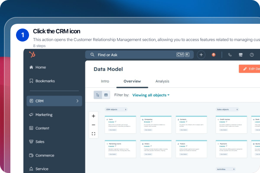Open the create new plus button

201,55
